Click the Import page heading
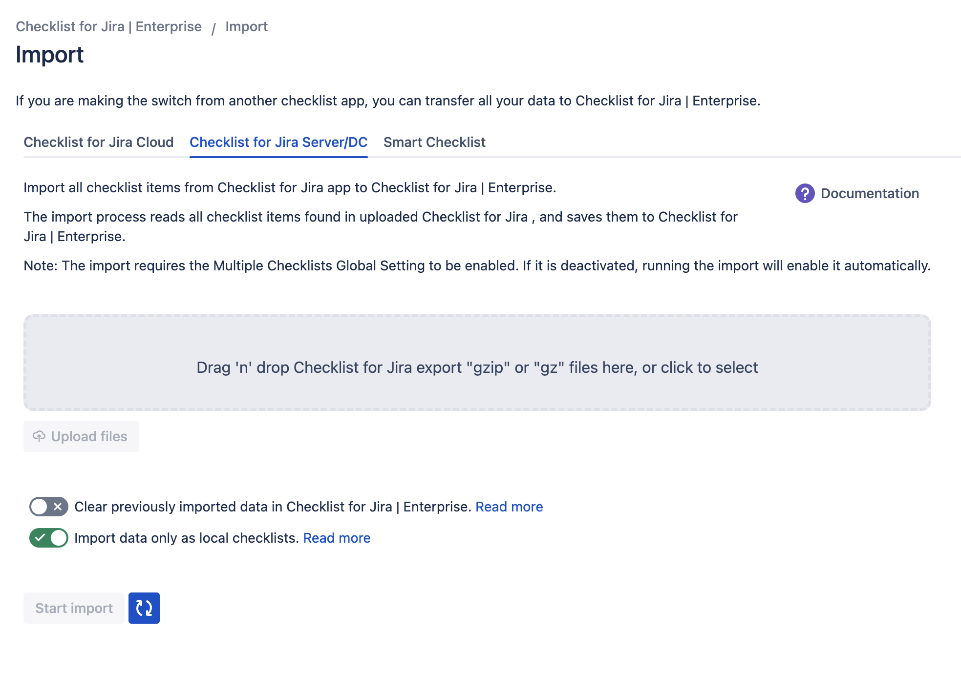 (49, 54)
